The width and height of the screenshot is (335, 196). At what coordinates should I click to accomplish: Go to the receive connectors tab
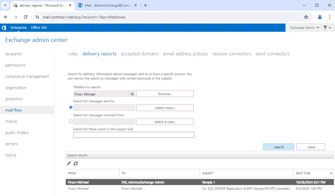click(x=232, y=54)
